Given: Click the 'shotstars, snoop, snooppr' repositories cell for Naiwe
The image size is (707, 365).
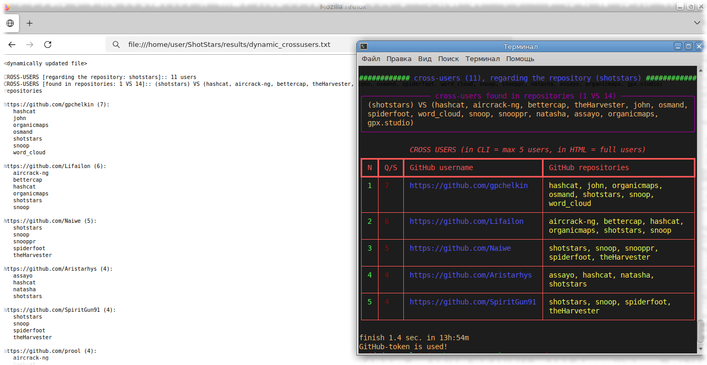Looking at the screenshot, I should pos(604,253).
